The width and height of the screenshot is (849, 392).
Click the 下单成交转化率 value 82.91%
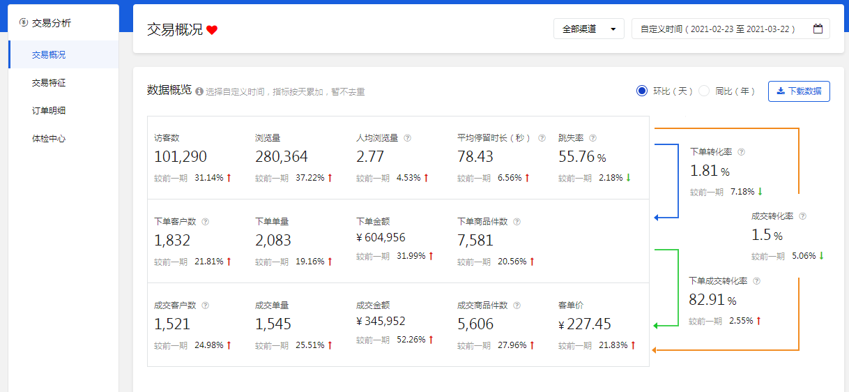(712, 301)
